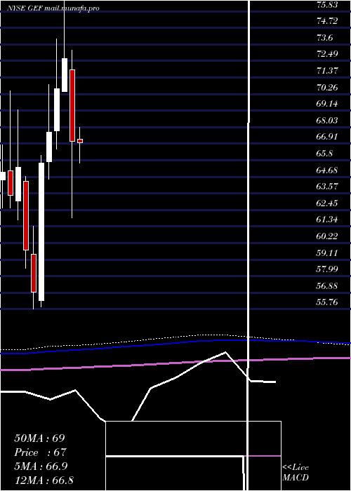351x491 pixels.
Task: Click the dotted white moving average line
Action: click(x=175, y=337)
